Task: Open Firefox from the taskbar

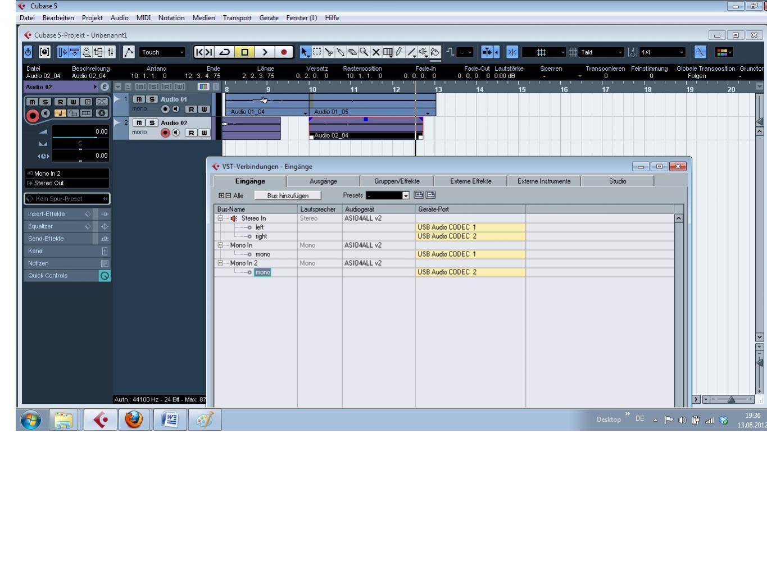Action: tap(134, 419)
